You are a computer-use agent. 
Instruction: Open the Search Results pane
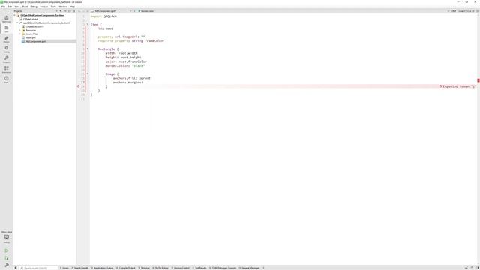(x=80, y=268)
